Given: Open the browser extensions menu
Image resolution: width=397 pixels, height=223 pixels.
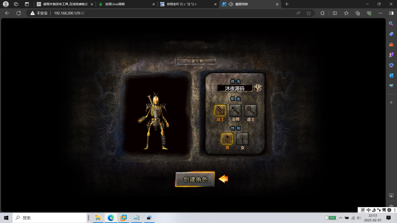Looking at the screenshot, I should coord(322,13).
